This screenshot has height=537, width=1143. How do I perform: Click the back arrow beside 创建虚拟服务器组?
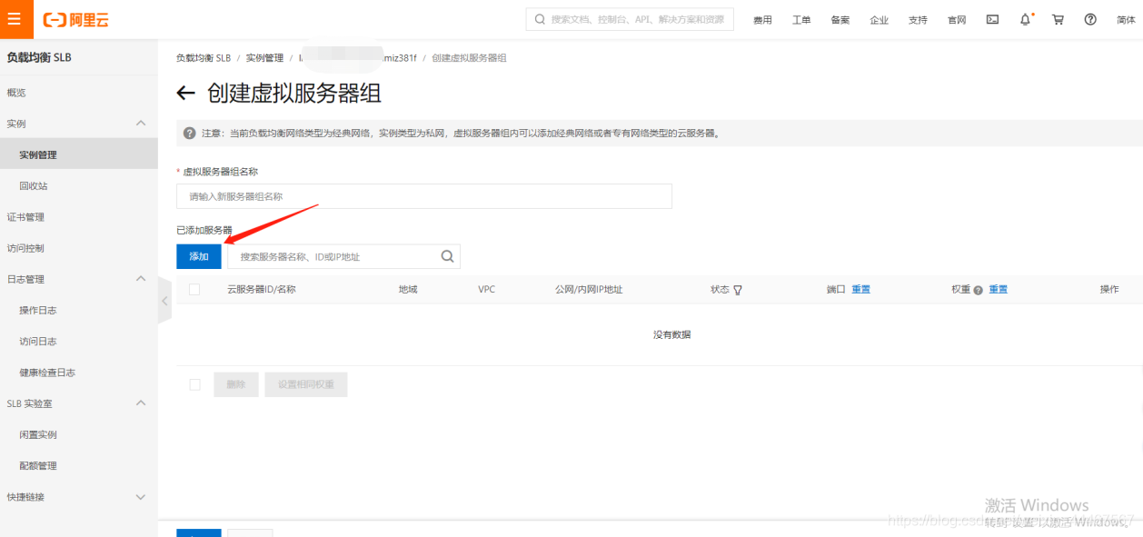click(185, 93)
